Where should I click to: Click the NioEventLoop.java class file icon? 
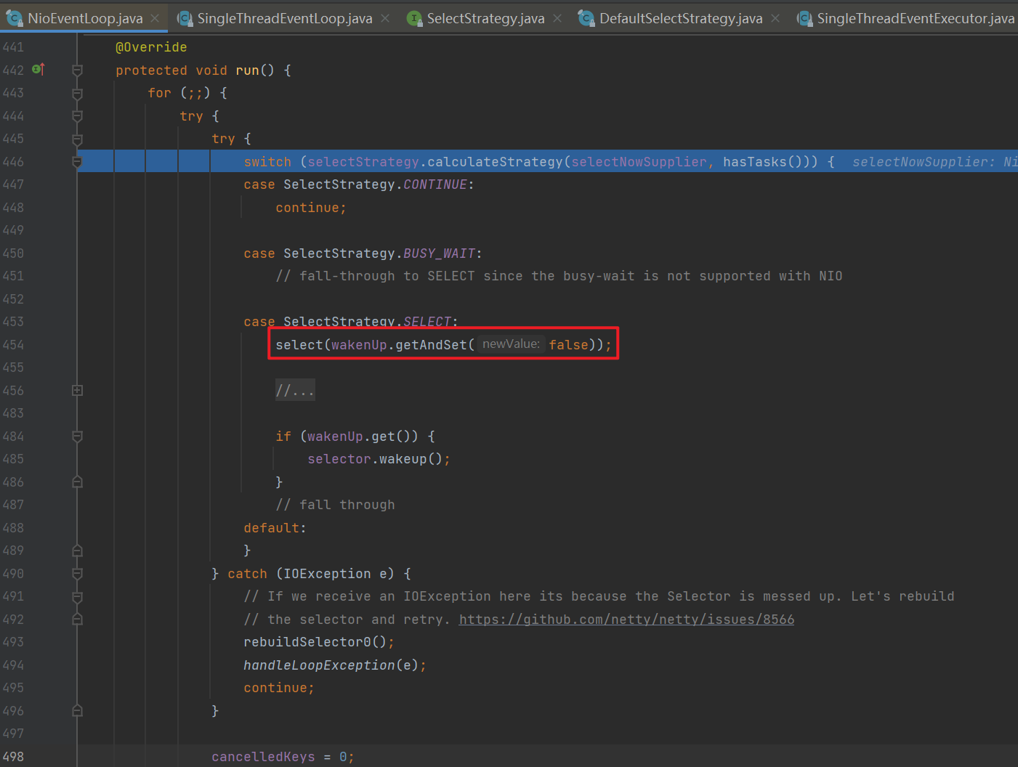click(14, 18)
